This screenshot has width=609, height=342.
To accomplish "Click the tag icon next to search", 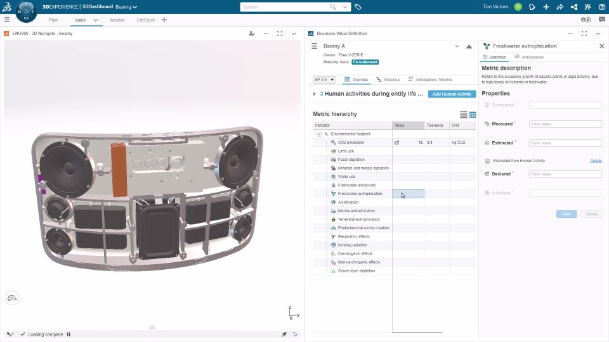I will click(358, 7).
